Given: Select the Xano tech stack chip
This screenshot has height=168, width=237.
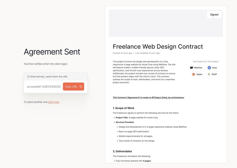Looking at the screenshot, I should [212, 68].
